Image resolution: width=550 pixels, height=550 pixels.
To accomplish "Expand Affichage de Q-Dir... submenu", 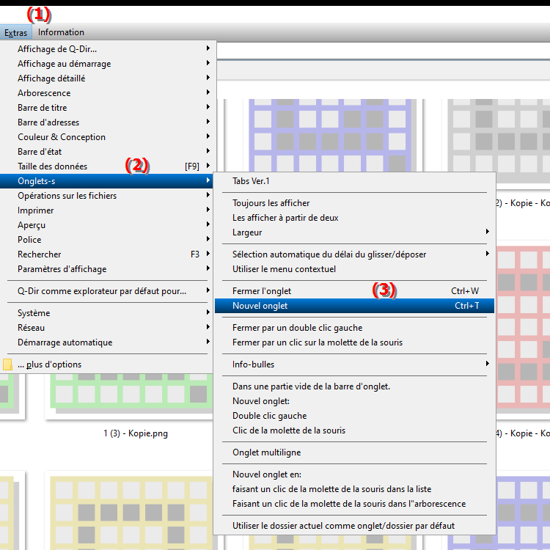I will (x=108, y=49).
